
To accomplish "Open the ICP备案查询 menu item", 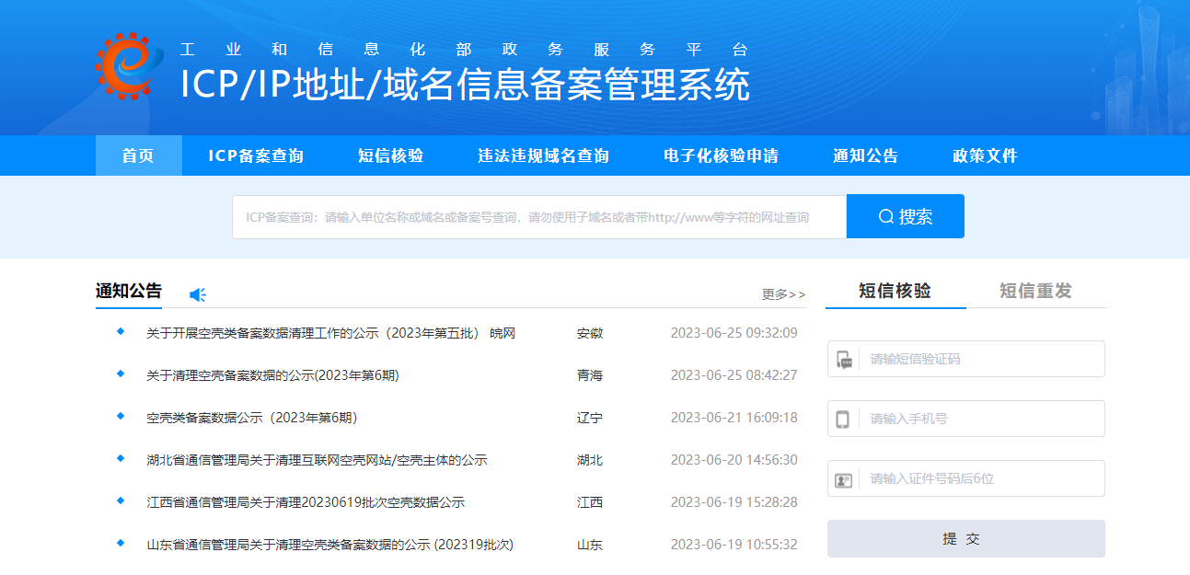I will point(256,155).
